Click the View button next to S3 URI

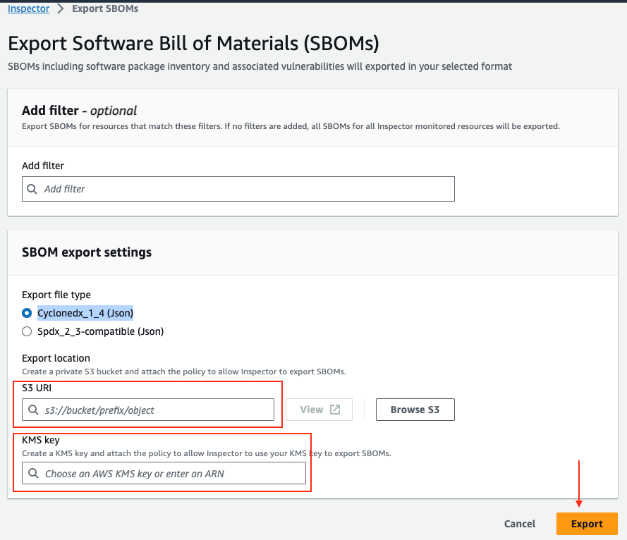(x=319, y=409)
